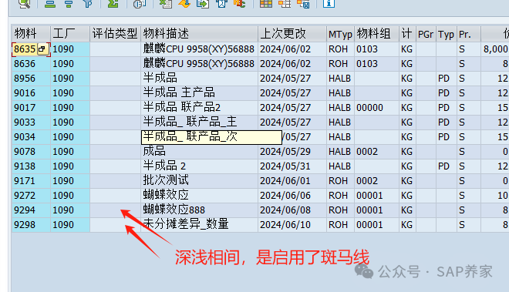Click the PGr column header
Image resolution: width=509 pixels, height=292 pixels.
coord(426,34)
